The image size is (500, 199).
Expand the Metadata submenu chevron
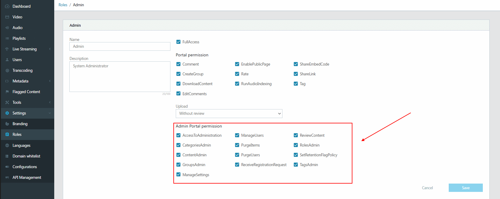click(50, 81)
